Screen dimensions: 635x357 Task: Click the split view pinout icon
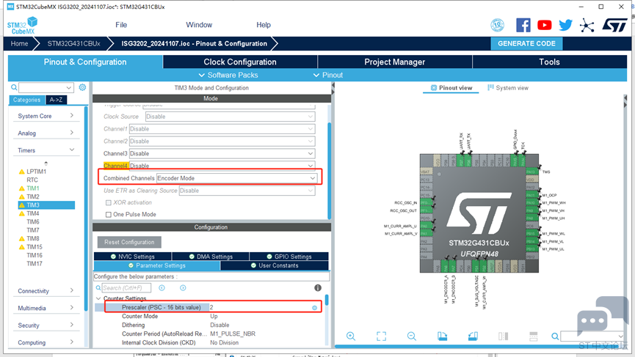[503, 336]
